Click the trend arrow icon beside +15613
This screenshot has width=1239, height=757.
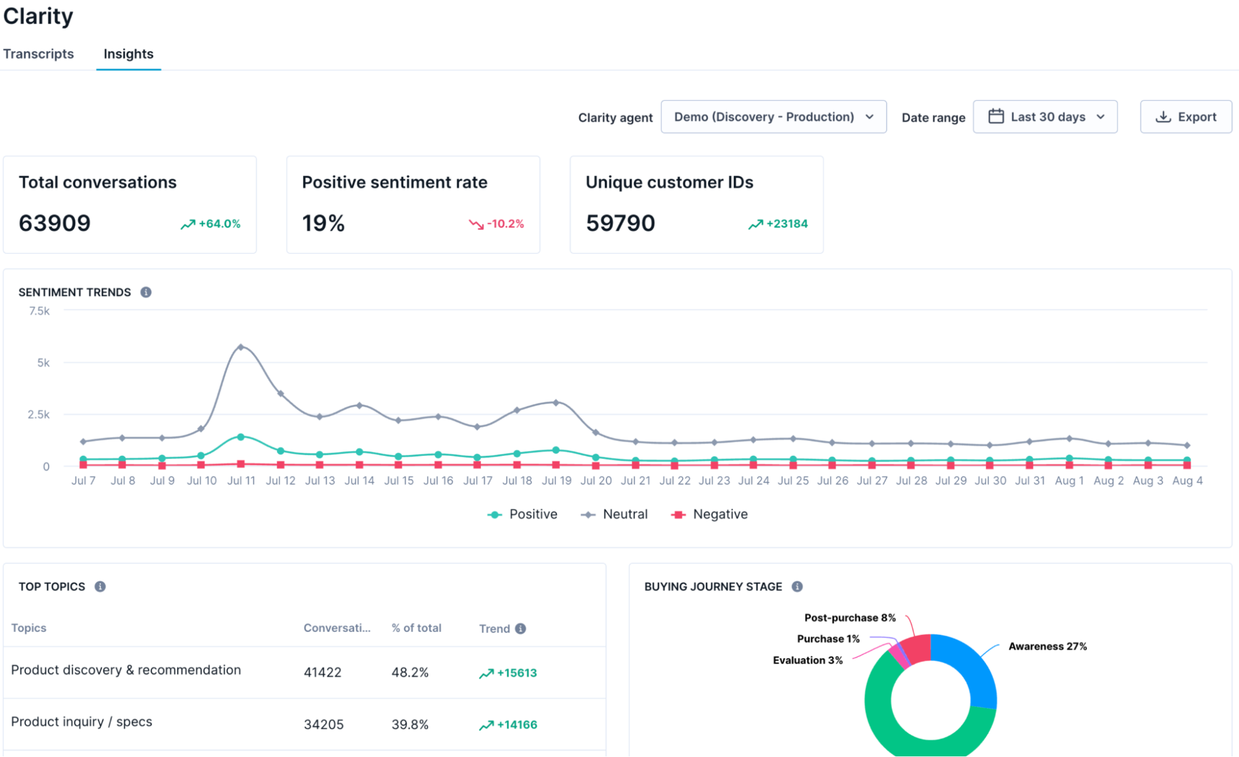[x=487, y=673]
